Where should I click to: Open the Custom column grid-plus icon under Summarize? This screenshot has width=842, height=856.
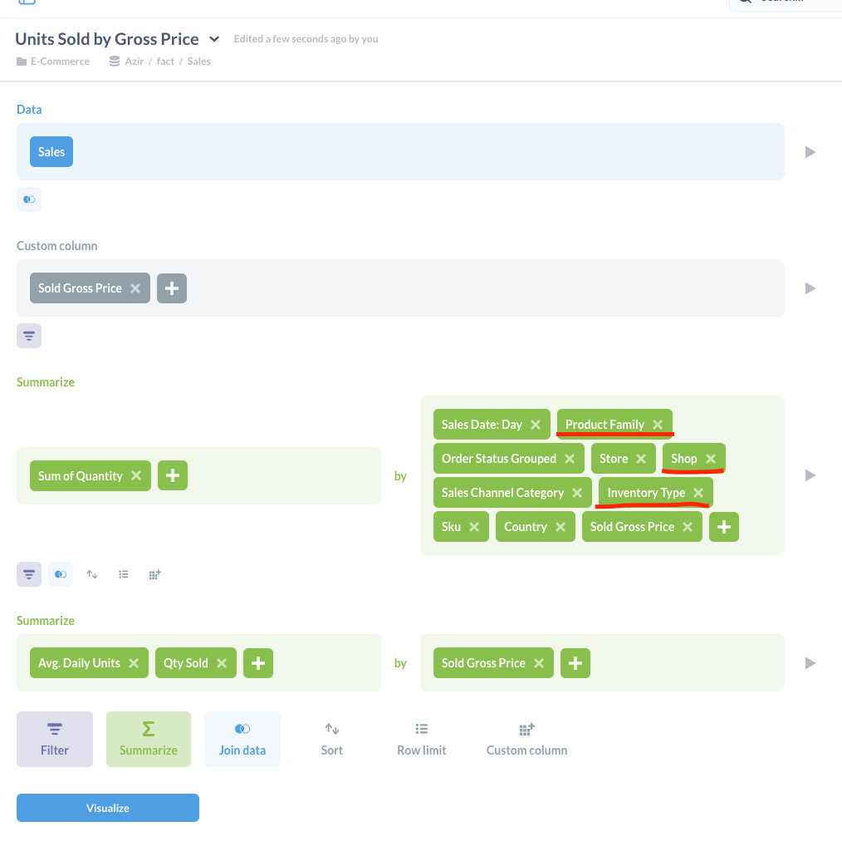154,574
